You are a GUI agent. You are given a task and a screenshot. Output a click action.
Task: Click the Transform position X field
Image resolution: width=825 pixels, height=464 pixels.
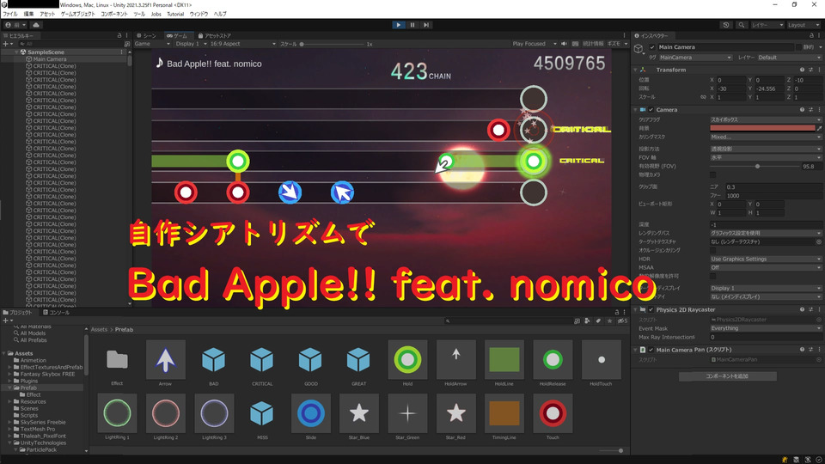[730, 80]
